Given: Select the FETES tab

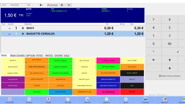Looking at the screenshot, I should (40, 56).
